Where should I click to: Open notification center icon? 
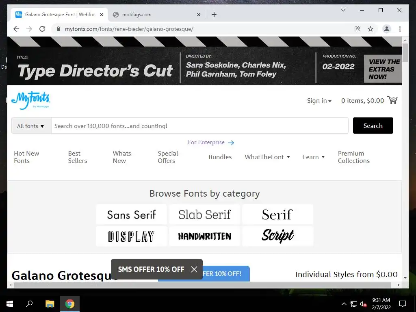[x=403, y=304]
